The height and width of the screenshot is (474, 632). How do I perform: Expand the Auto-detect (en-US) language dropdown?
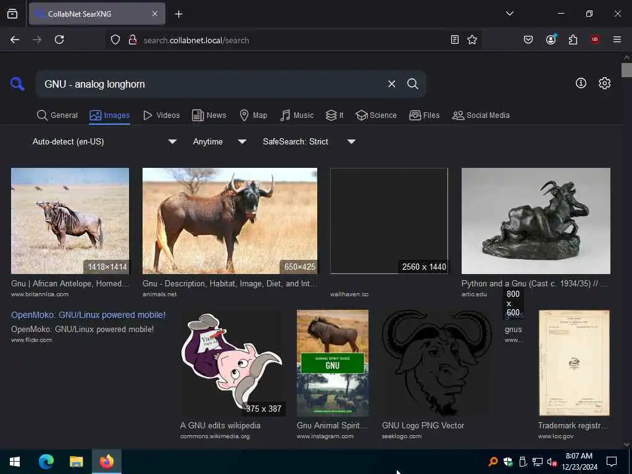pos(104,141)
